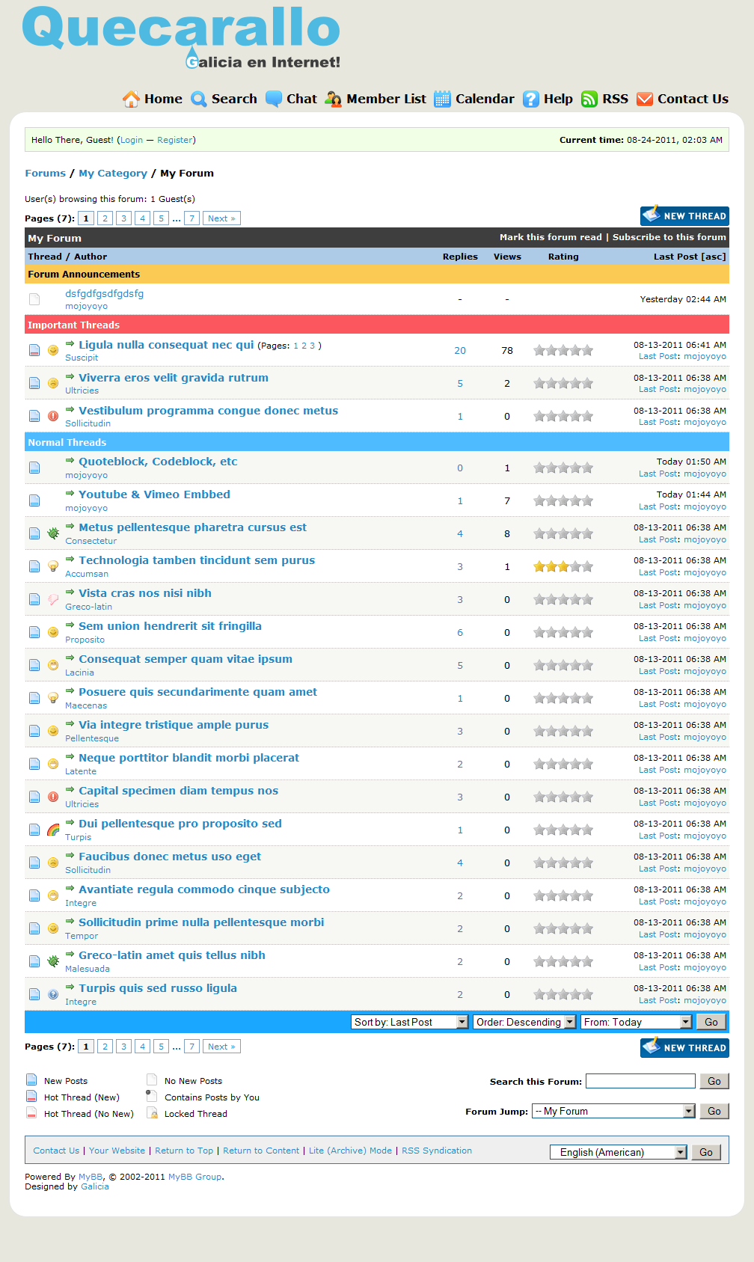Click the RSS feed icon
Screen dimensions: 754x1262
tap(589, 99)
